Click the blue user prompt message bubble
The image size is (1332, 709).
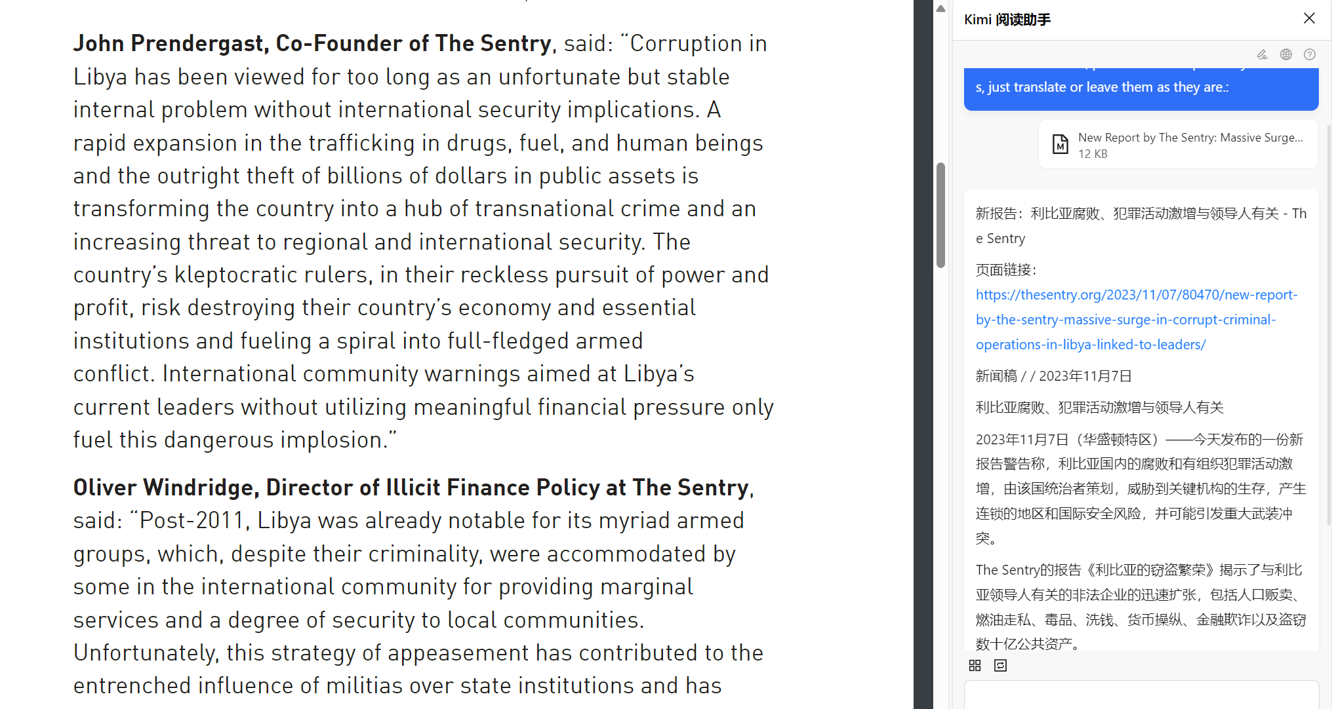(1140, 88)
